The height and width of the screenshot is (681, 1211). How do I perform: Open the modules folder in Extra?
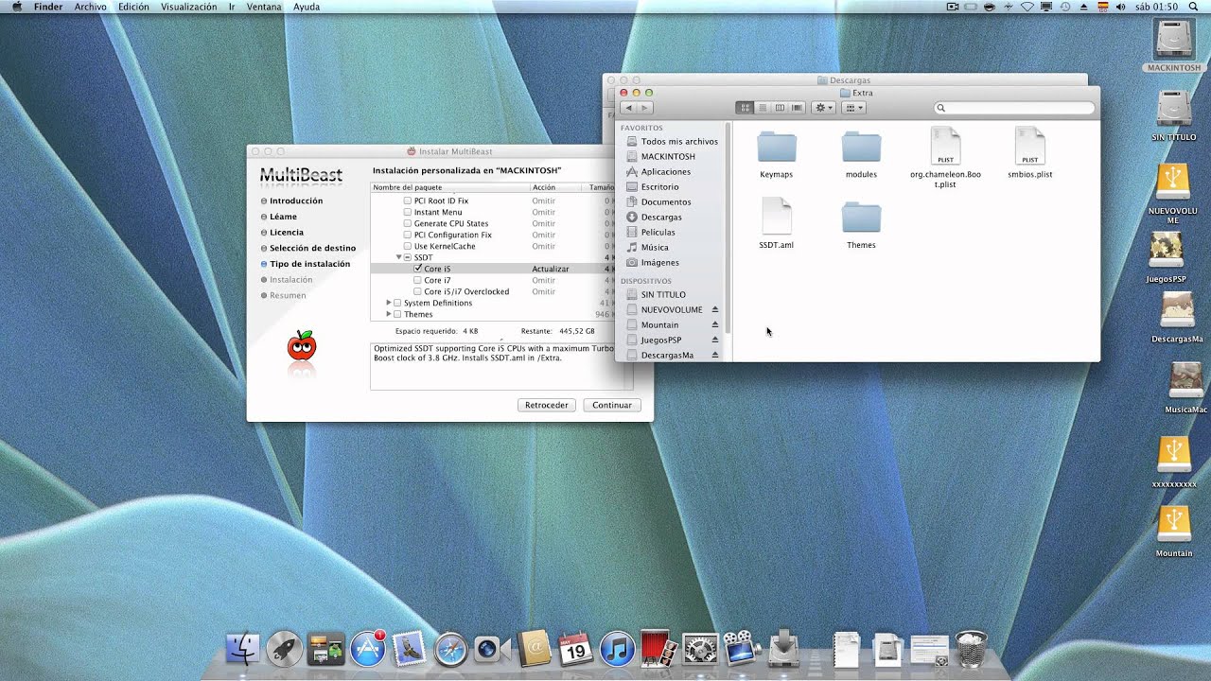click(861, 148)
